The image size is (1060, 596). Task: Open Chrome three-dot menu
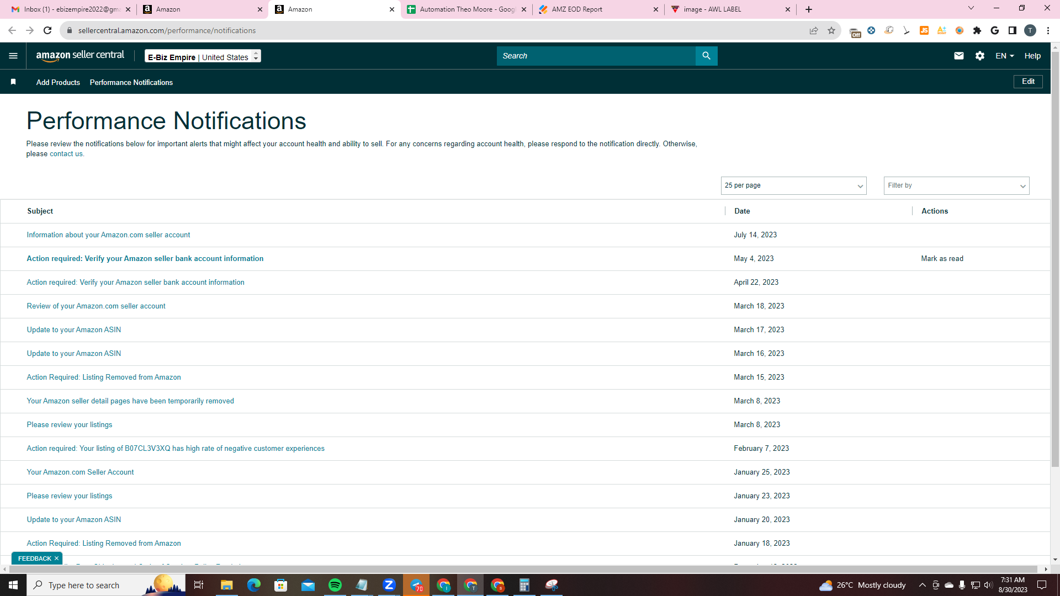[1048, 30]
